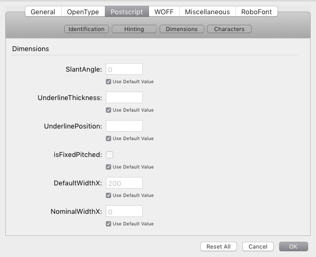Disable Use Default Value for UnderlinePosition
316x257 pixels.
coord(108,139)
